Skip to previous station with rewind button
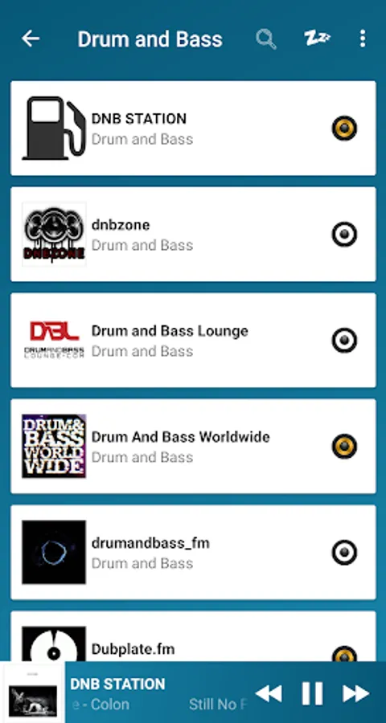 point(269,693)
